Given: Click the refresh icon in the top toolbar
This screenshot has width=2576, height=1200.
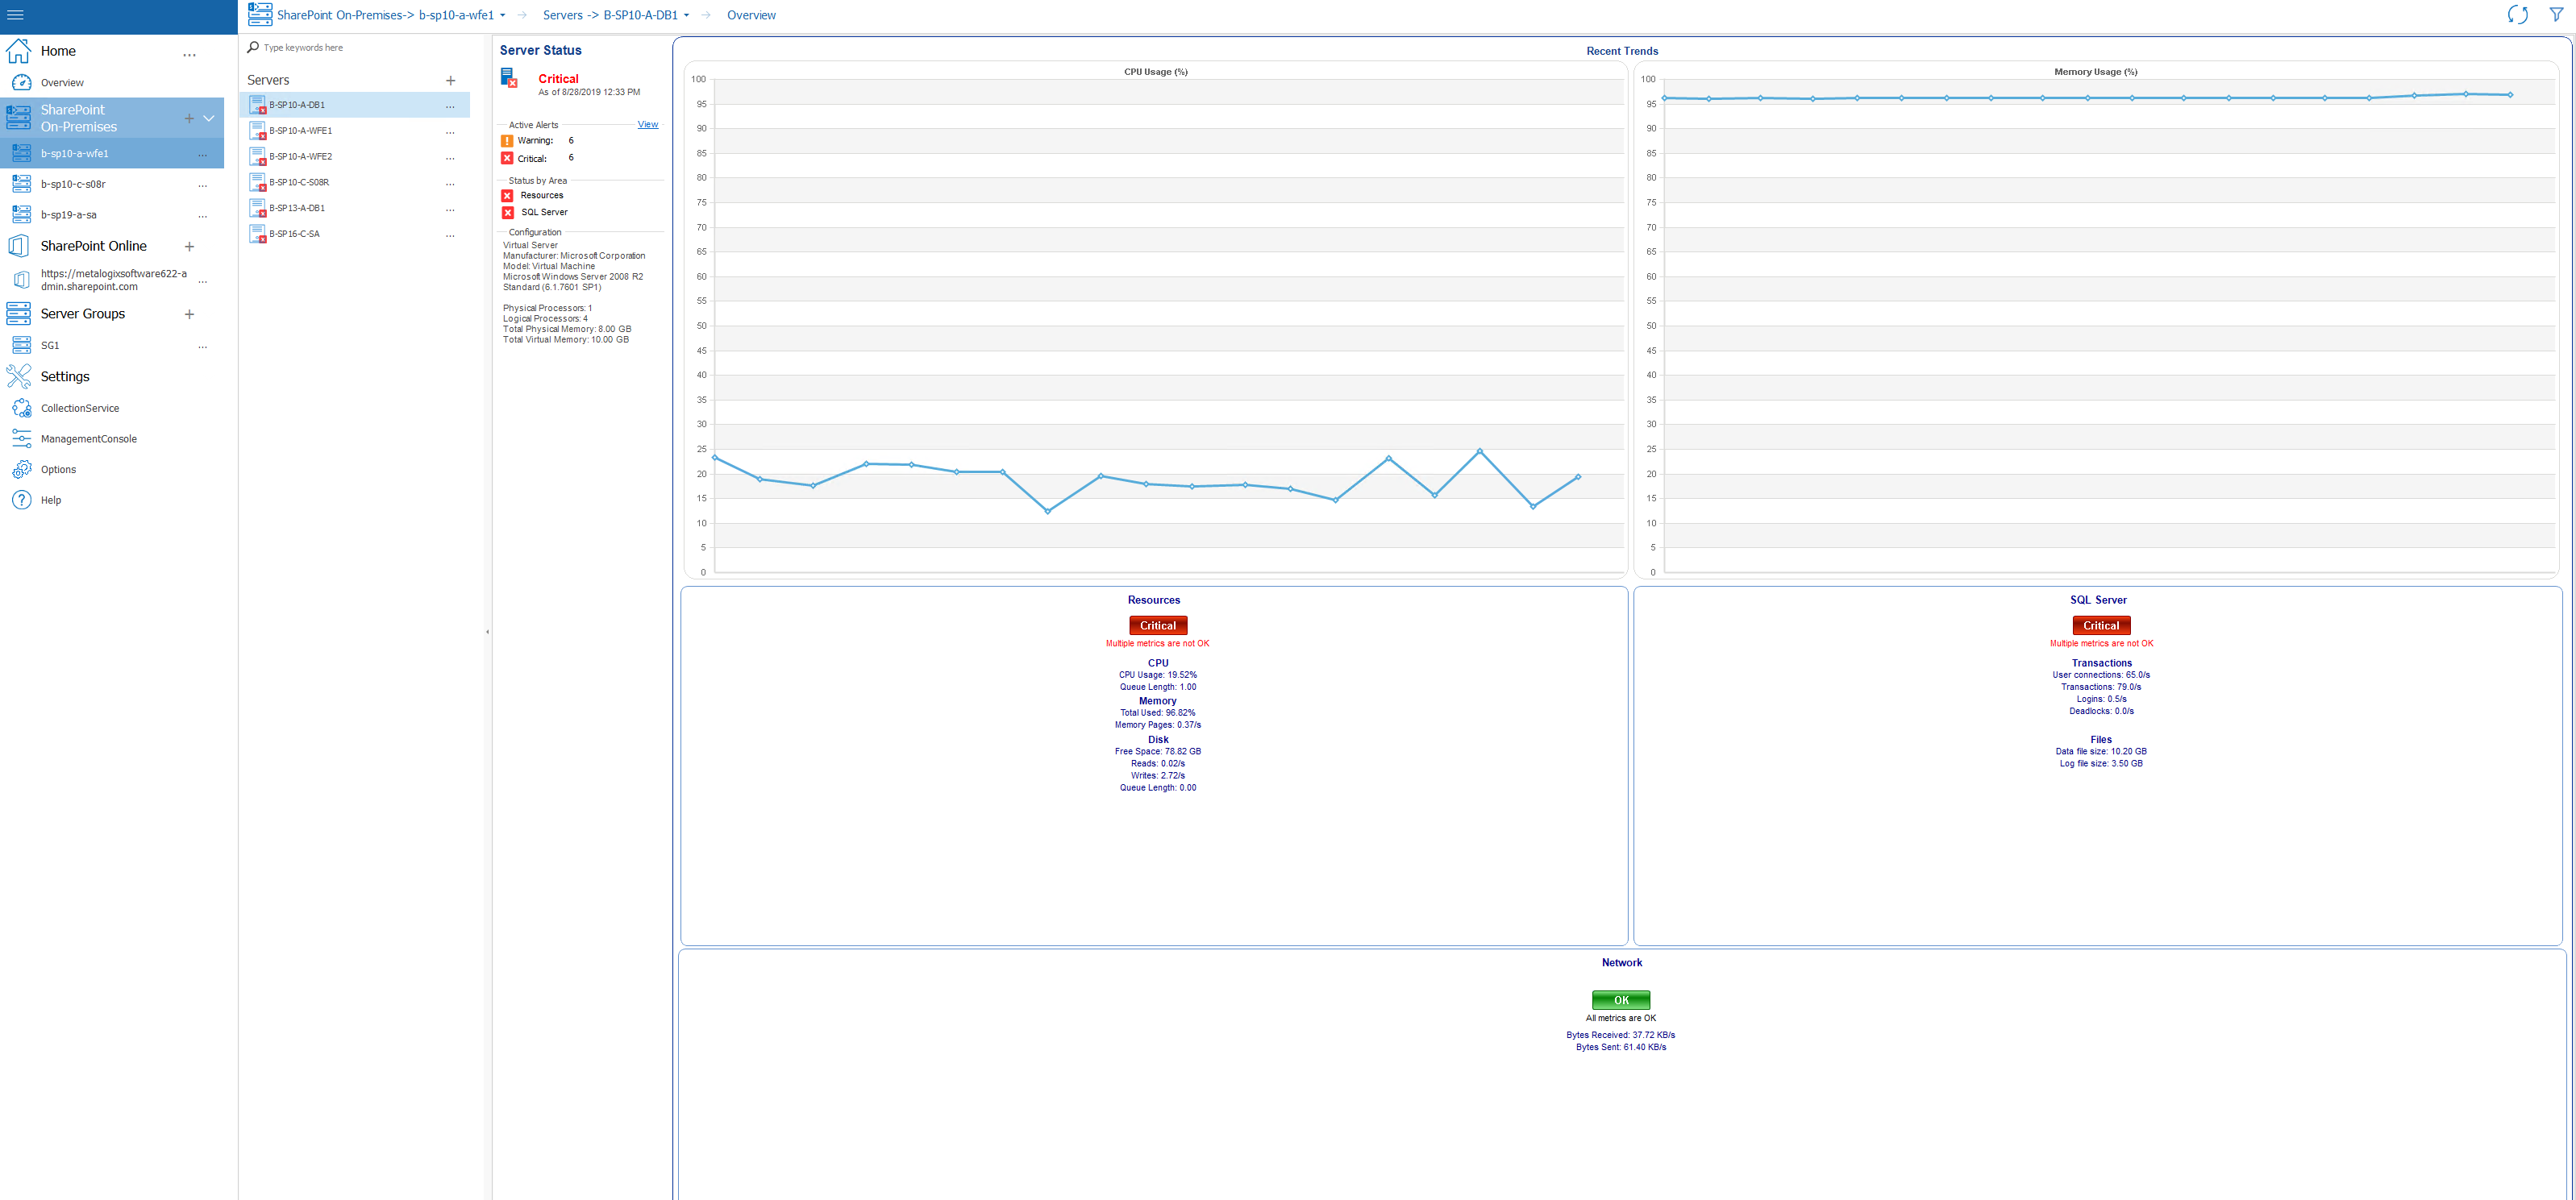Looking at the screenshot, I should [x=2518, y=15].
